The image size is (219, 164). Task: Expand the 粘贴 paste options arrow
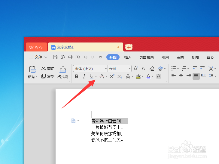tap(37, 77)
